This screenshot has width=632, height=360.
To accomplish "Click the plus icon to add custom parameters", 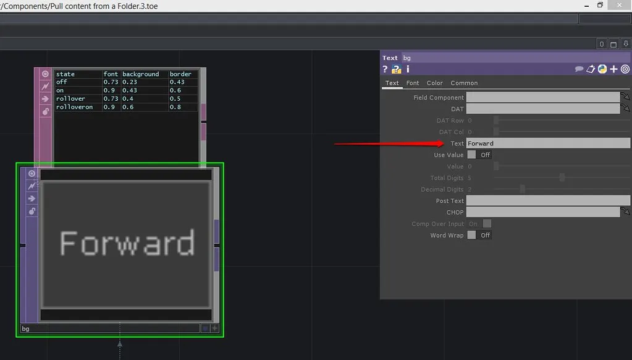I will coord(613,69).
